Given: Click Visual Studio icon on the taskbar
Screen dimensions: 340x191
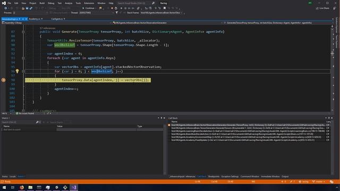Looking at the screenshot, I should click(74, 187).
